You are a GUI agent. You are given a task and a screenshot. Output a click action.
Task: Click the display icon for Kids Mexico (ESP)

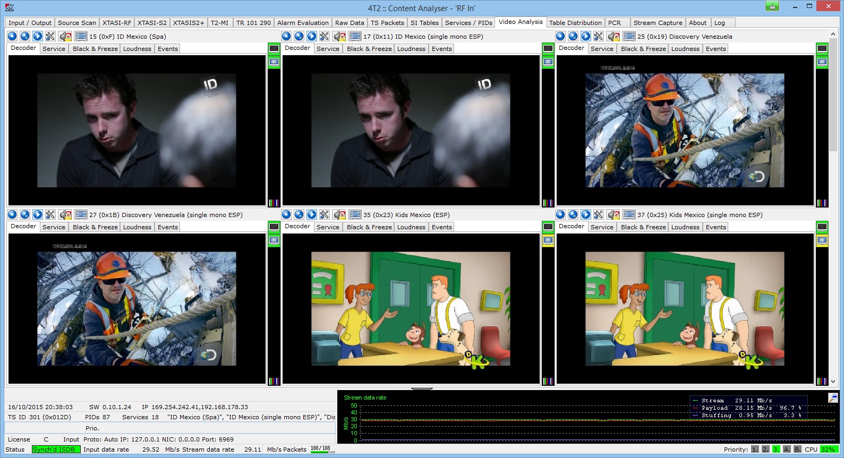355,214
